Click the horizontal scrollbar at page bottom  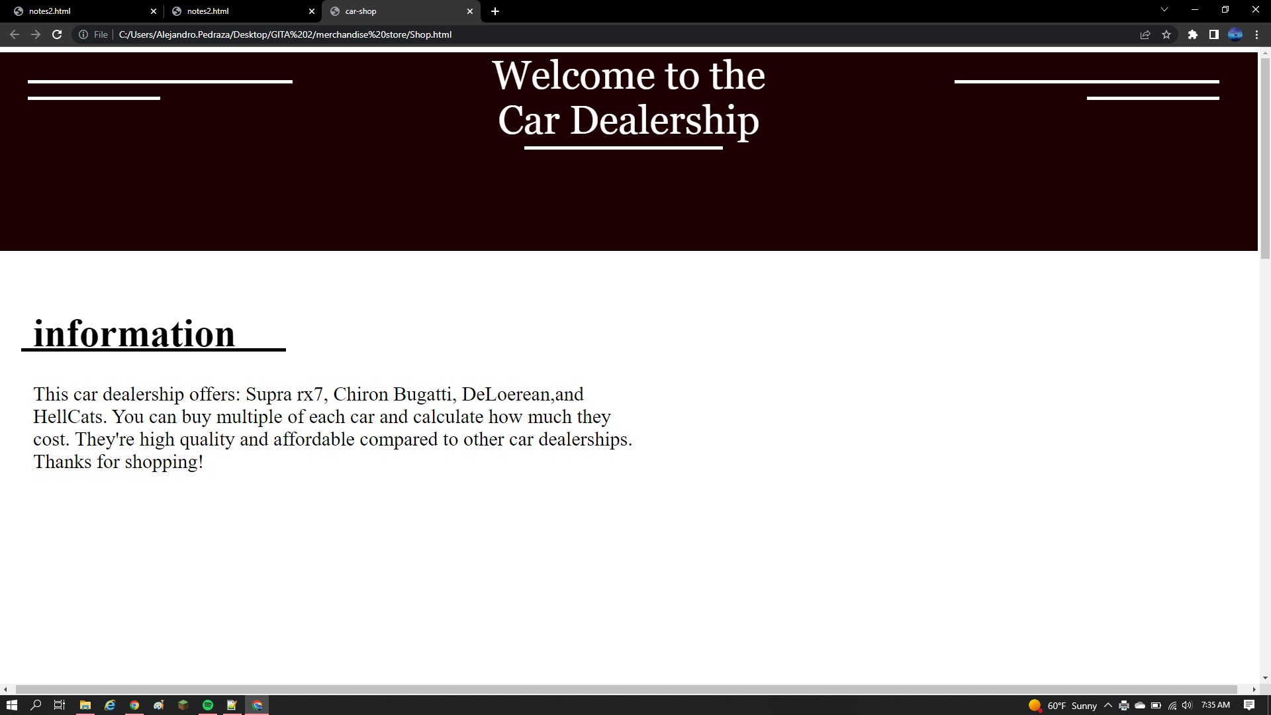tap(626, 689)
